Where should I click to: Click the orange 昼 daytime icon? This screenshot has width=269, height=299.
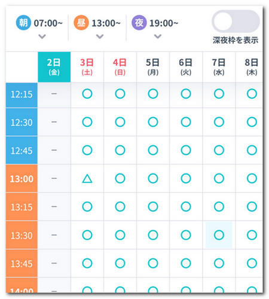81,23
